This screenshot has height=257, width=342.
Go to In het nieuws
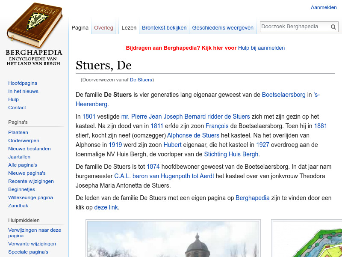tap(23, 91)
